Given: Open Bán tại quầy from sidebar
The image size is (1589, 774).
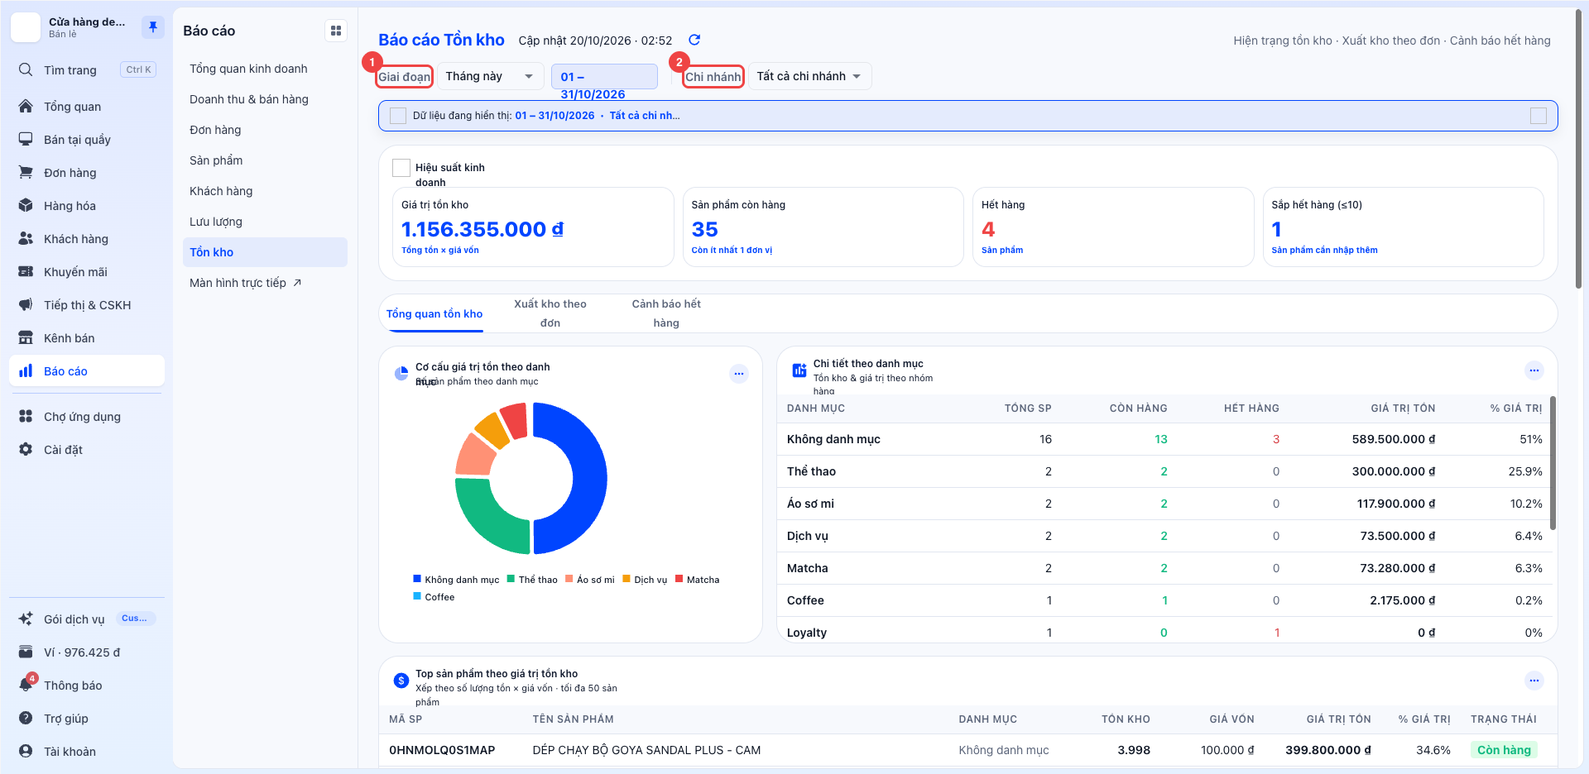Looking at the screenshot, I should click(87, 140).
